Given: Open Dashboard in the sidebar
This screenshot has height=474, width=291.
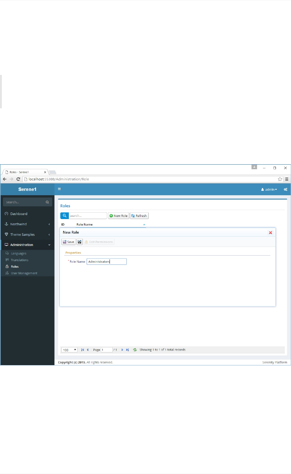Looking at the screenshot, I should (x=27, y=214).
